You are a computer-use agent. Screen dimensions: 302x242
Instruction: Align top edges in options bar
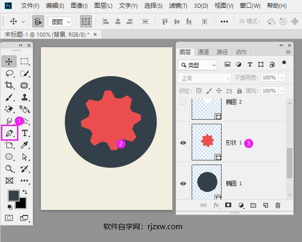tap(165, 22)
